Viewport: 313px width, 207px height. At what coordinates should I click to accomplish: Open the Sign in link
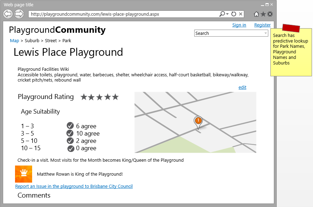(239, 25)
